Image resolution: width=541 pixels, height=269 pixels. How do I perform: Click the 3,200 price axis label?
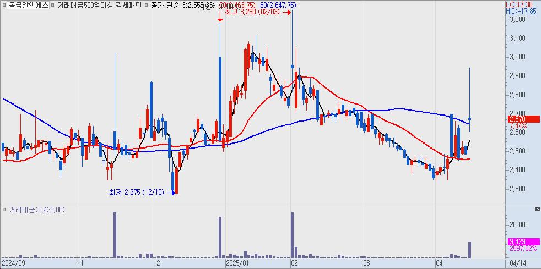[517, 19]
